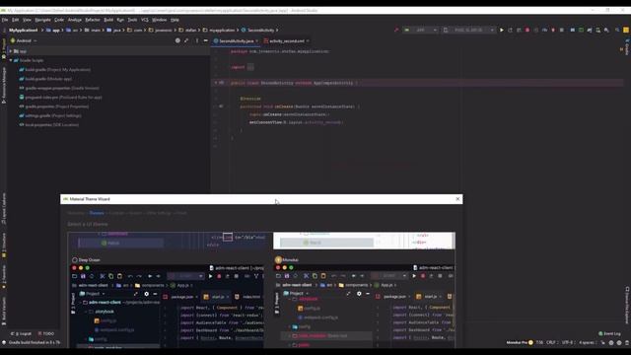
Task: Open the run configuration app dropdown
Action: pyautogui.click(x=421, y=31)
